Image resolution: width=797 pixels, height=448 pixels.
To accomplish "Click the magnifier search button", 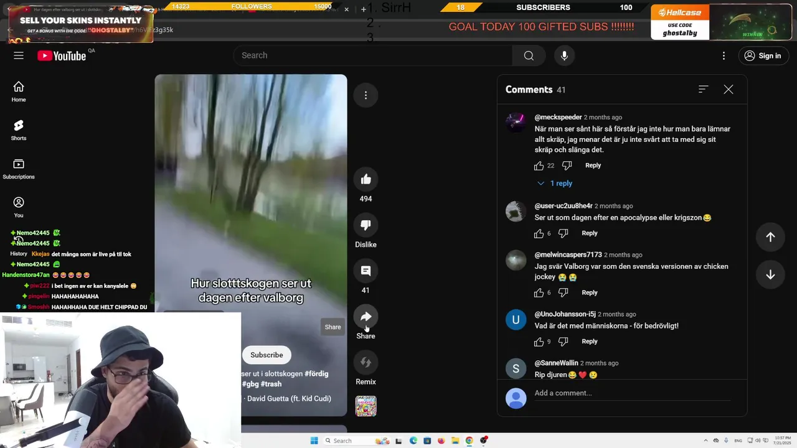I will (x=529, y=55).
